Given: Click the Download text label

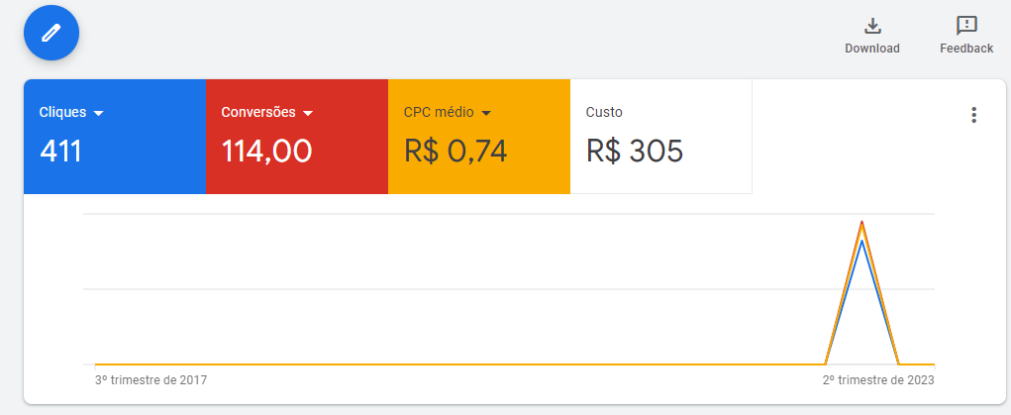Looking at the screenshot, I should click(x=872, y=49).
